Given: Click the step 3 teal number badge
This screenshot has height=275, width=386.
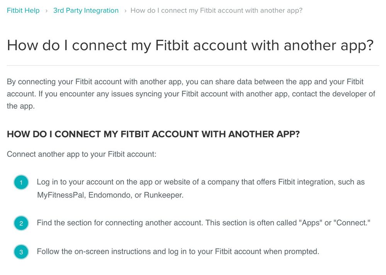Looking at the screenshot, I should [21, 252].
